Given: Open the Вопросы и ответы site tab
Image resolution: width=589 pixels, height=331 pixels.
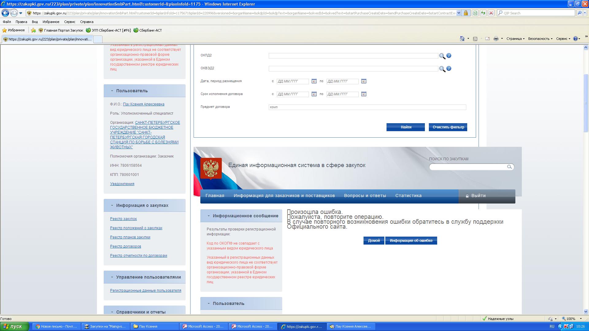Looking at the screenshot, I should point(365,196).
